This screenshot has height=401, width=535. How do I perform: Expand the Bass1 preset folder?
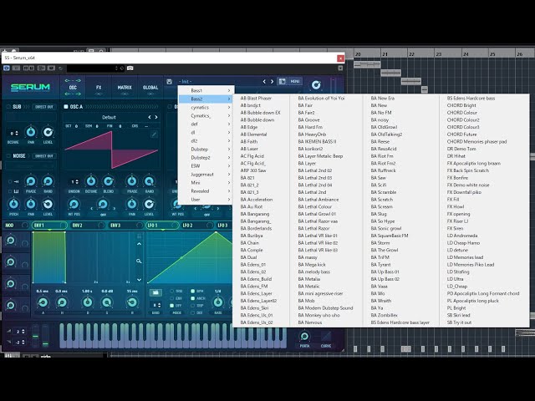206,90
